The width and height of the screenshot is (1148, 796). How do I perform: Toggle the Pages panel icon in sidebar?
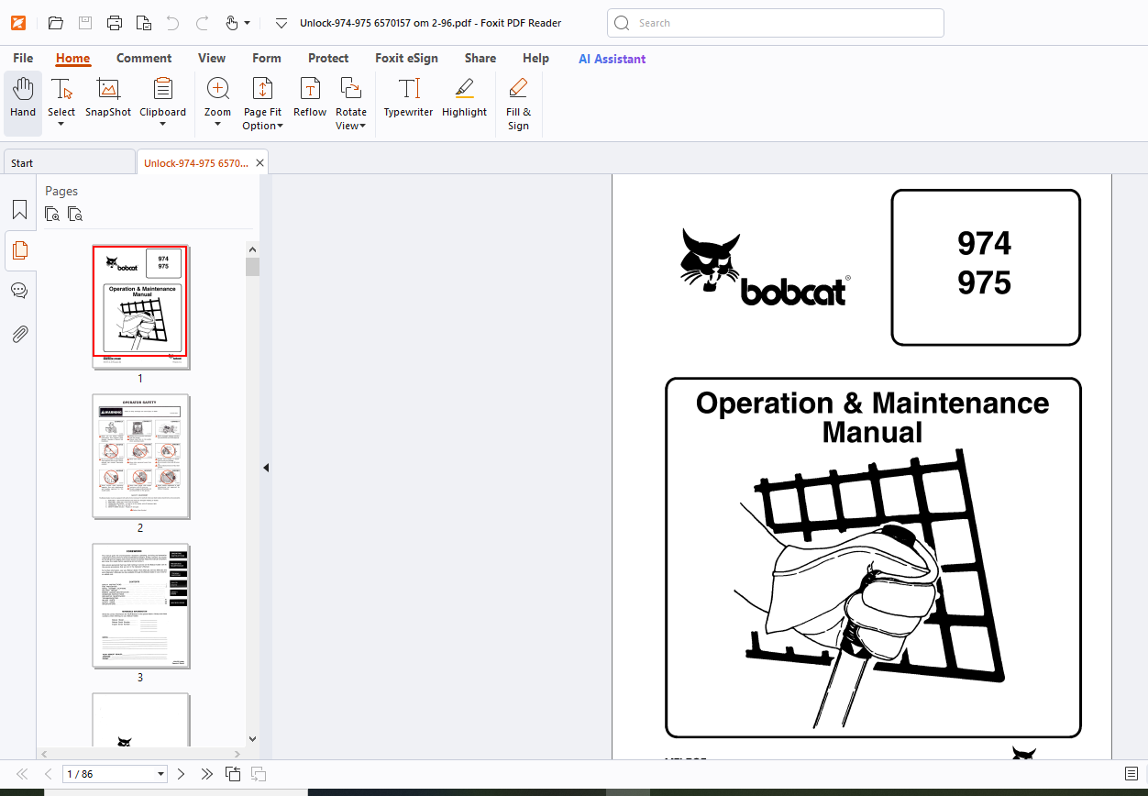coord(19,250)
